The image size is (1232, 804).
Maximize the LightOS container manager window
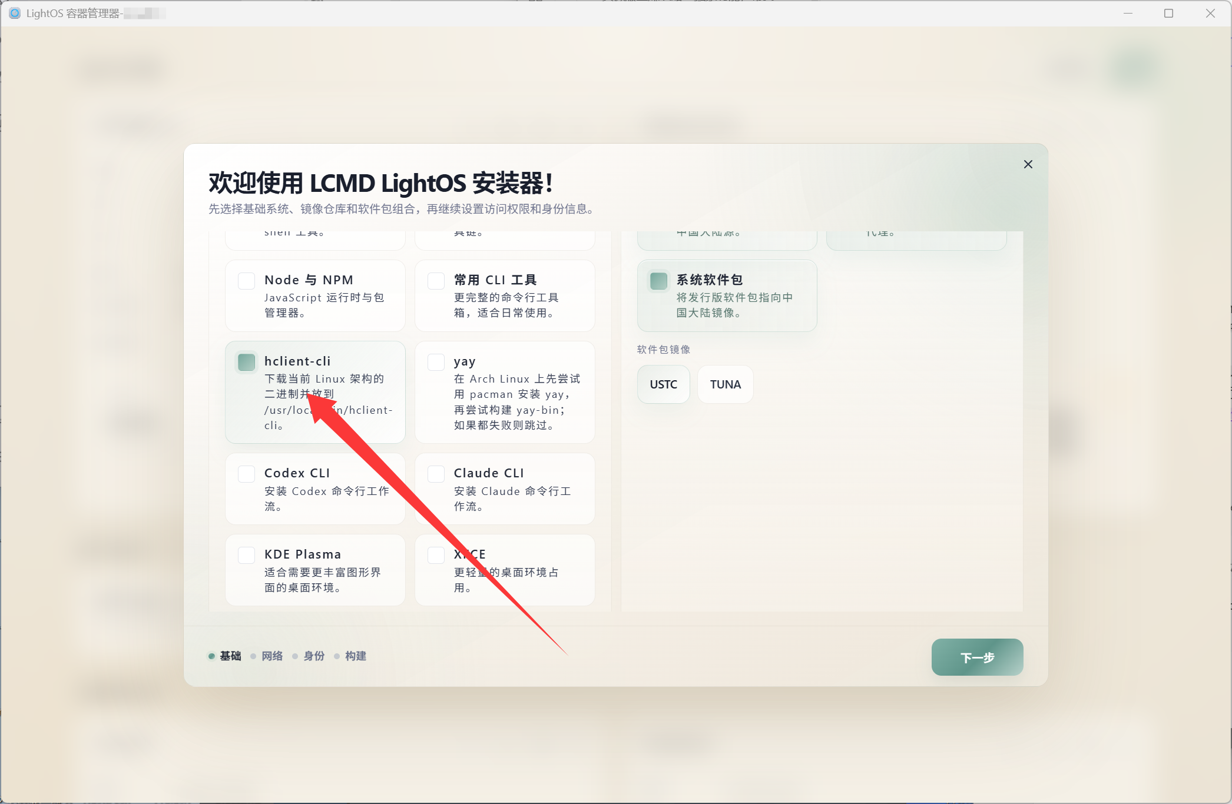tap(1168, 13)
